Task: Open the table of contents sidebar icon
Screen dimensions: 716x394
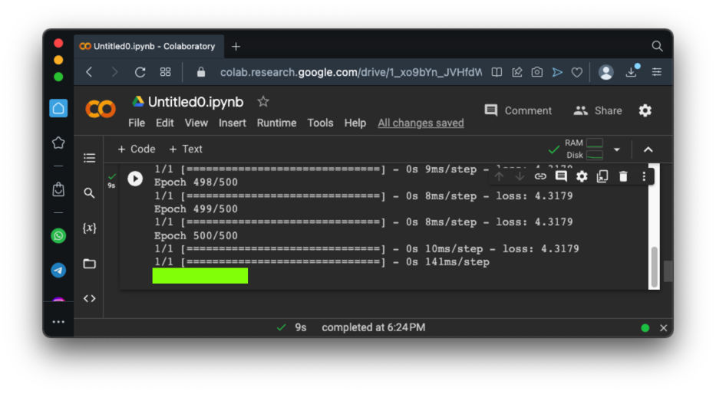Action: [x=90, y=158]
